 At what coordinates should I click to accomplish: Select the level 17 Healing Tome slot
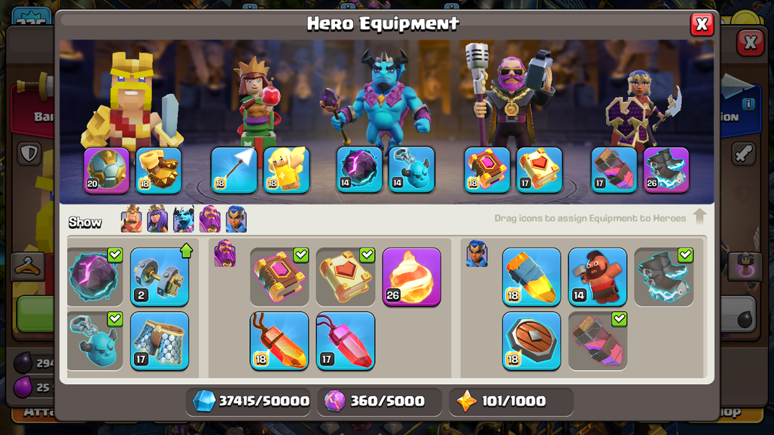[x=539, y=169]
